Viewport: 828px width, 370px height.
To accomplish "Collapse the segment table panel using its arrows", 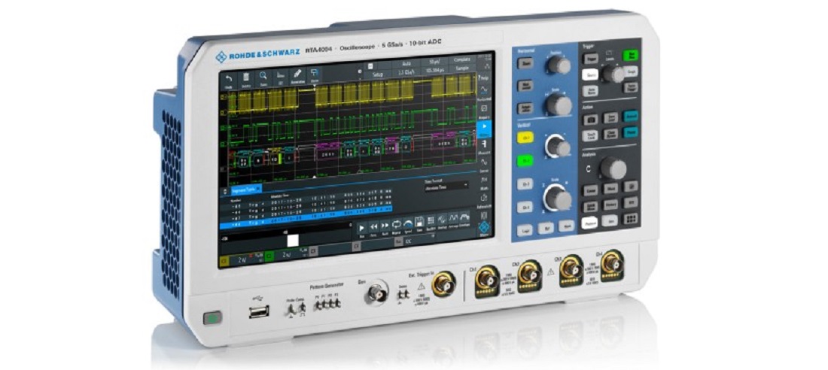I will coord(224,192).
